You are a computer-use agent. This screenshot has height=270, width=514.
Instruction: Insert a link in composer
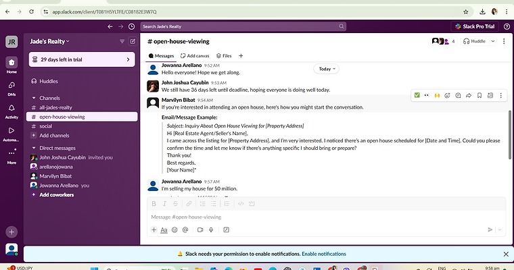189,204
